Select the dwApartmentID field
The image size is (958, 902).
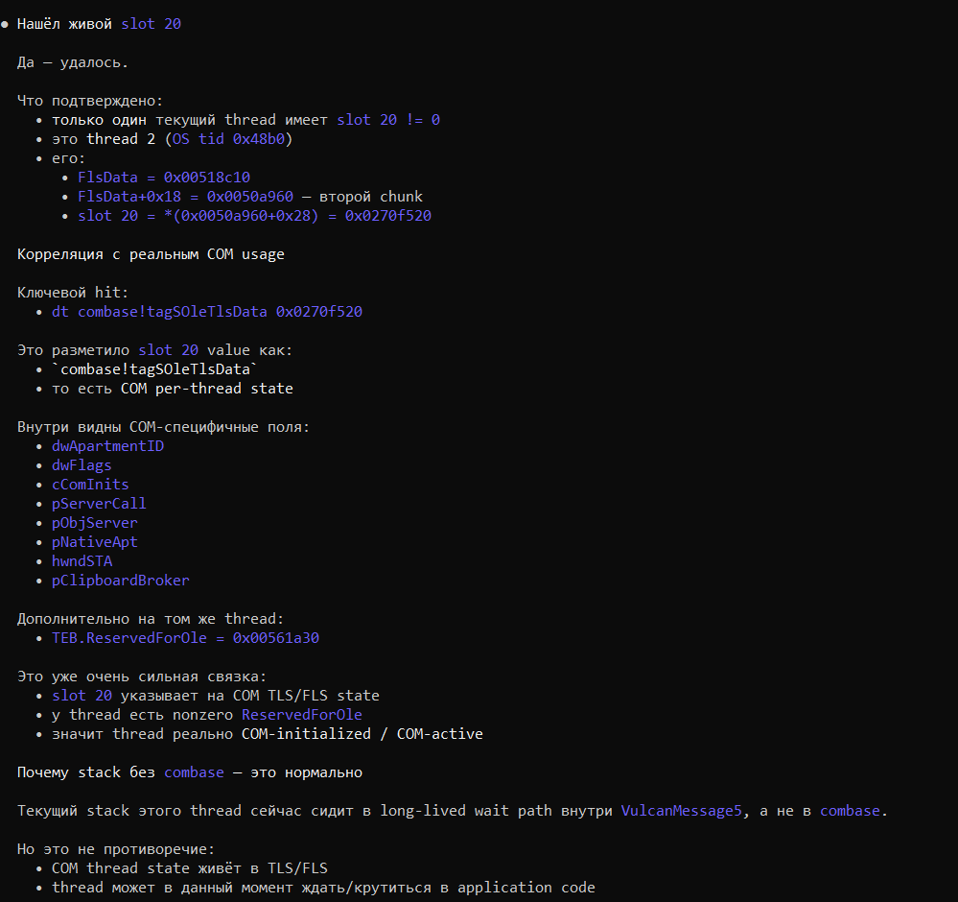[x=107, y=446]
